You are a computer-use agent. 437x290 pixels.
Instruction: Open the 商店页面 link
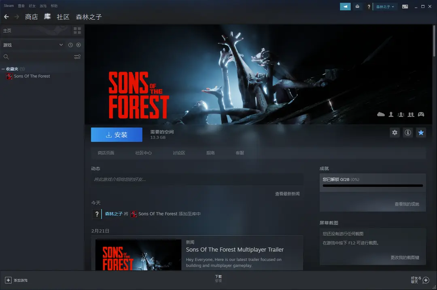click(x=106, y=153)
